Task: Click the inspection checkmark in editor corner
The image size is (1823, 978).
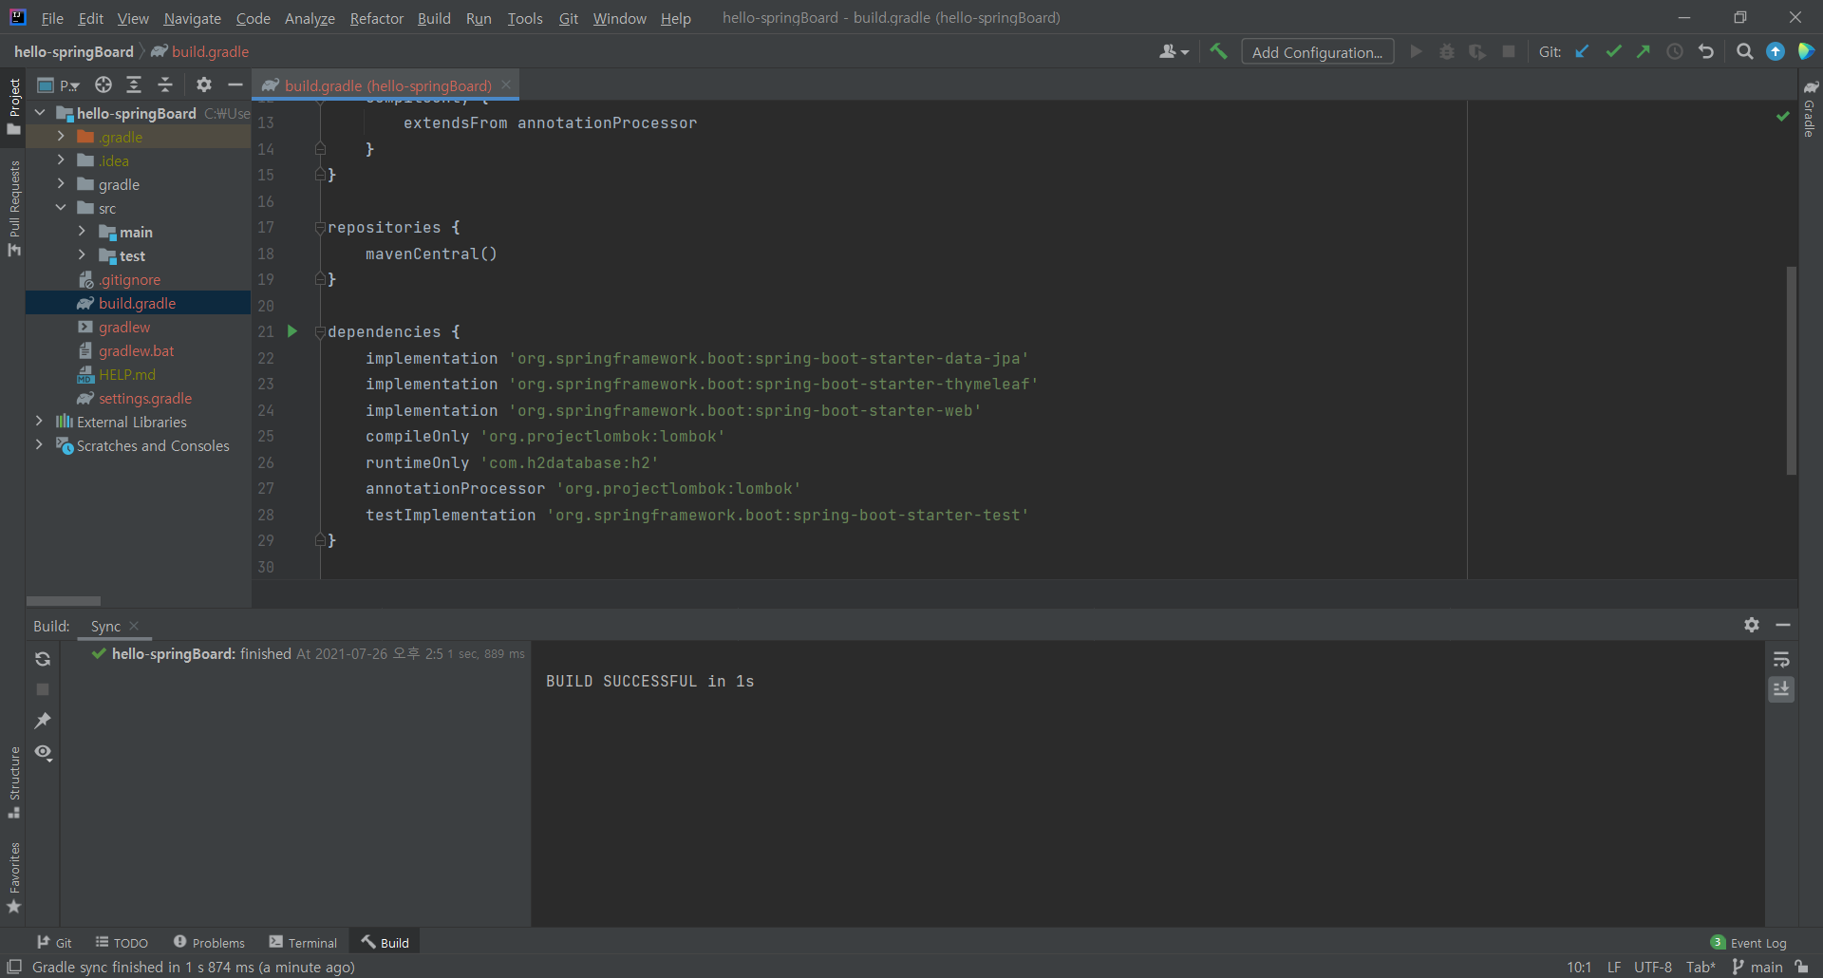Action: [x=1783, y=116]
